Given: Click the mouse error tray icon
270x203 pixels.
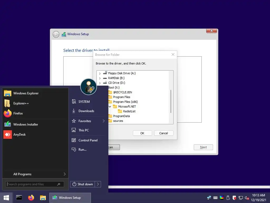Looking at the screenshot, I should point(234,198).
